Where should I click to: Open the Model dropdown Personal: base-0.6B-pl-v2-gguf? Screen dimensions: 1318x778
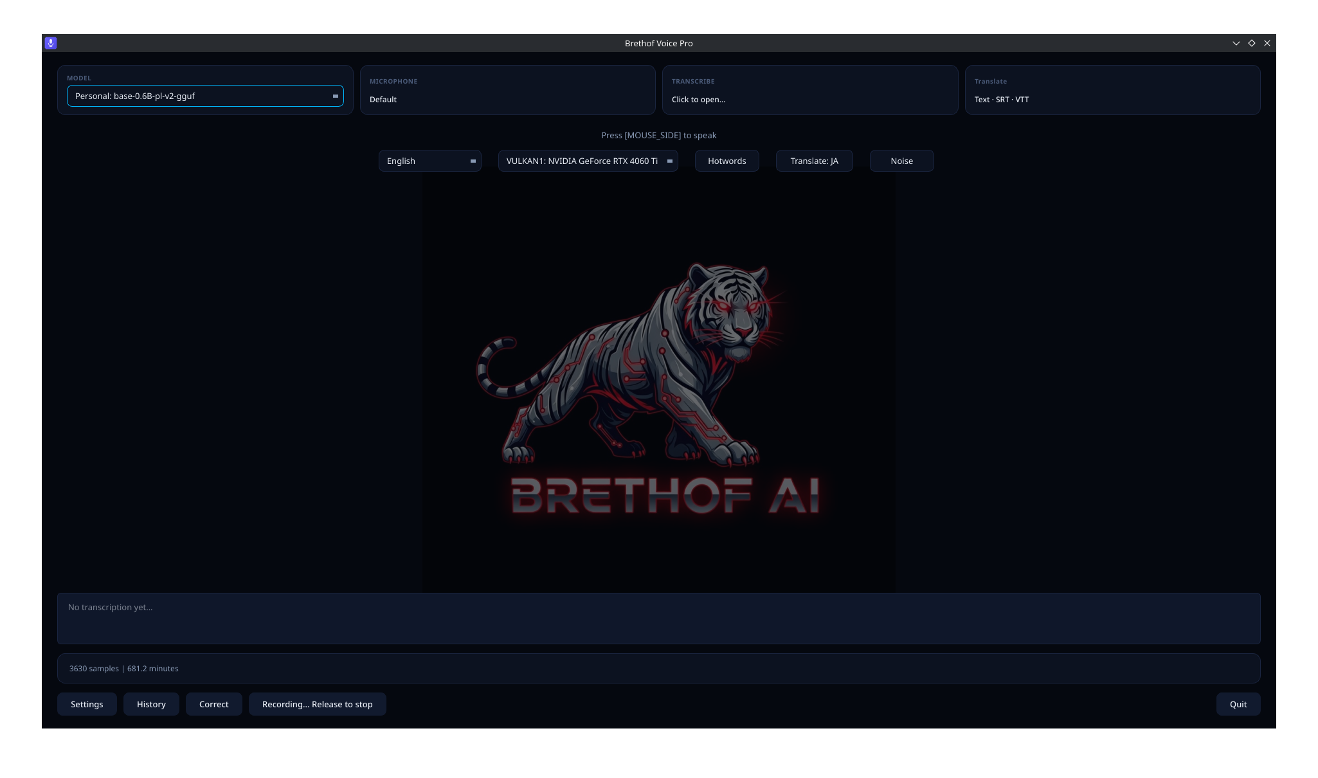pyautogui.click(x=205, y=96)
